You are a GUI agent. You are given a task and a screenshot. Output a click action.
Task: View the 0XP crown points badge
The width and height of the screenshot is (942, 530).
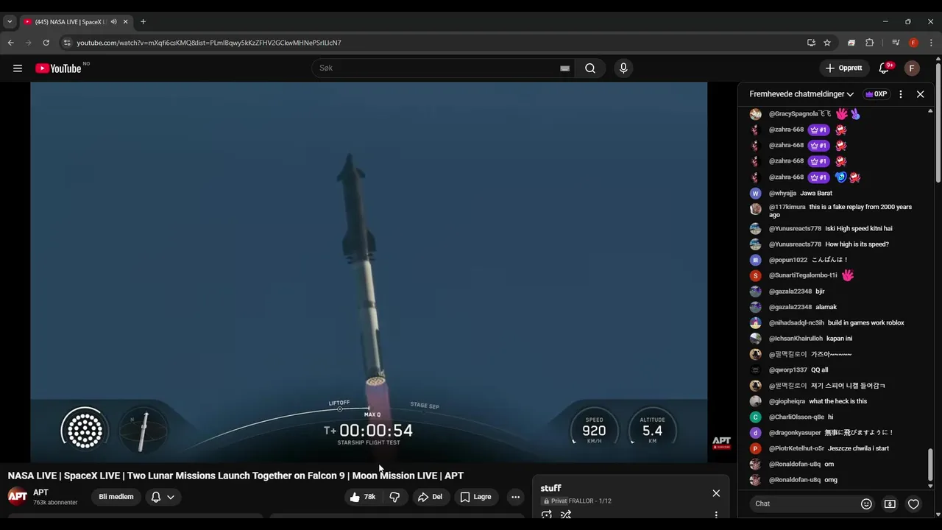click(x=876, y=94)
